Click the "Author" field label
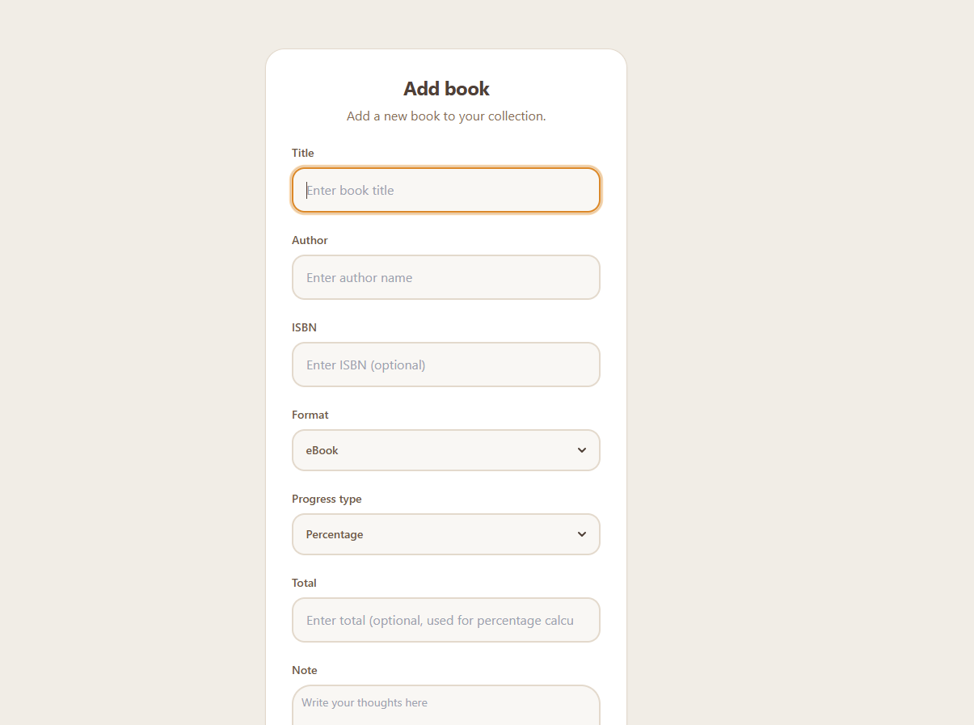This screenshot has width=974, height=725. [310, 240]
